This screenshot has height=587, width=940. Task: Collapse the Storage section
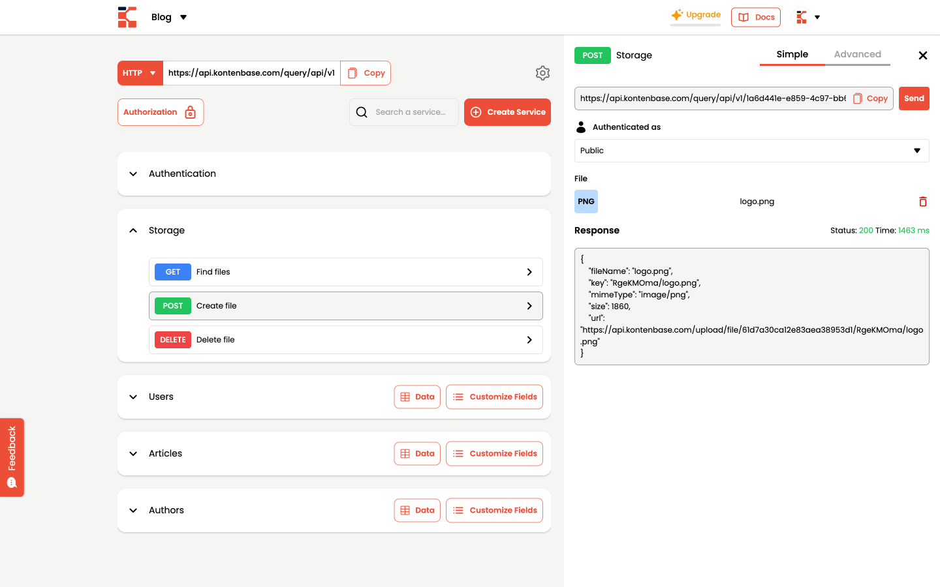coord(133,230)
